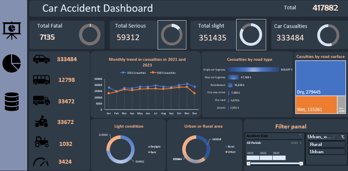The height and width of the screenshot is (171, 348).
Task: Select the 2021 period bar in timeline
Action: coord(253,158)
